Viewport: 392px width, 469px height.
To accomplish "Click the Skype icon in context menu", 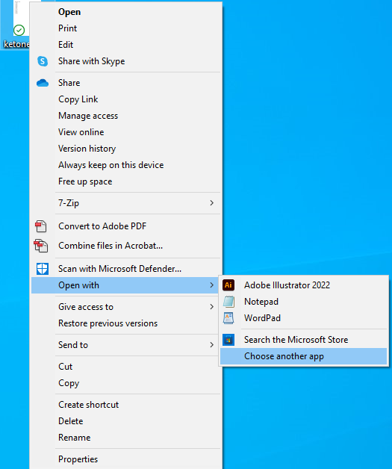I will point(43,61).
